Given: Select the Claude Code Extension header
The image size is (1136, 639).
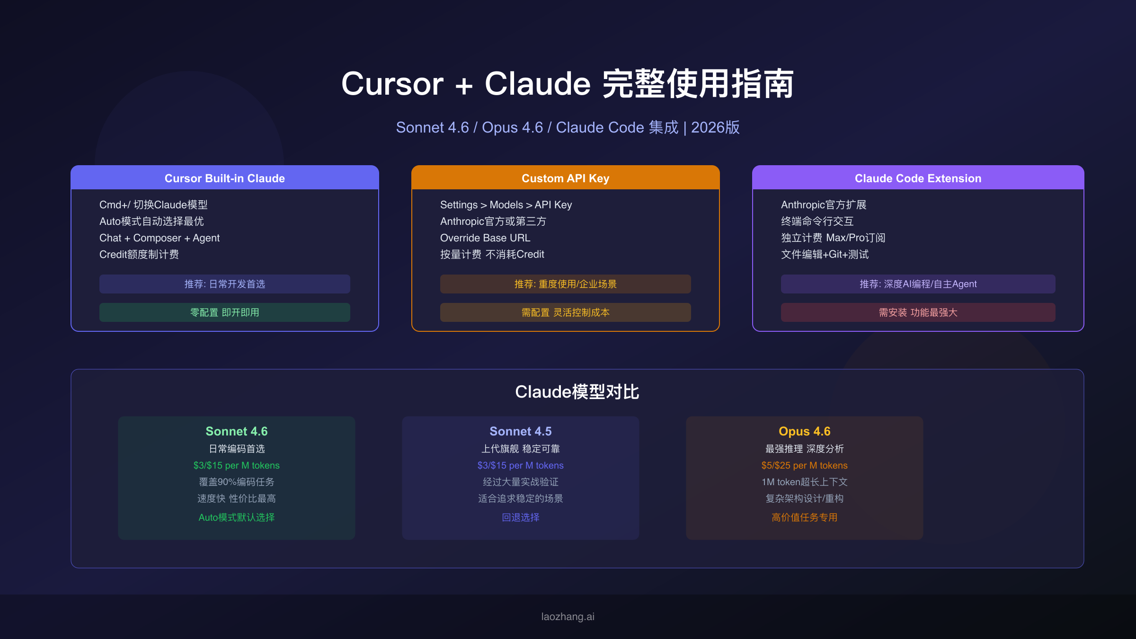Looking at the screenshot, I should 918,178.
